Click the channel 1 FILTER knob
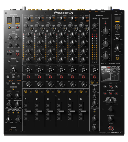Viewport: 128px width, 142px height. (28, 70)
